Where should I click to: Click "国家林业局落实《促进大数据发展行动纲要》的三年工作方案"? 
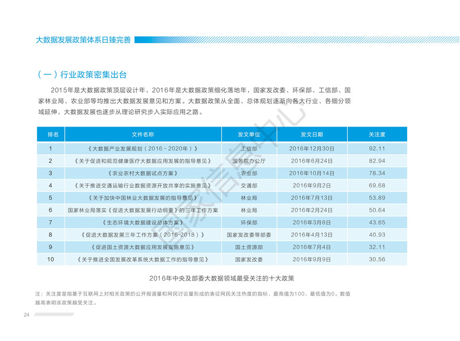pyautogui.click(x=143, y=210)
